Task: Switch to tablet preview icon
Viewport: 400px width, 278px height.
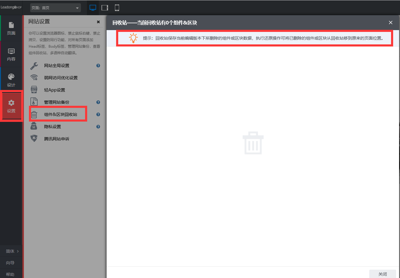Action: coord(105,8)
